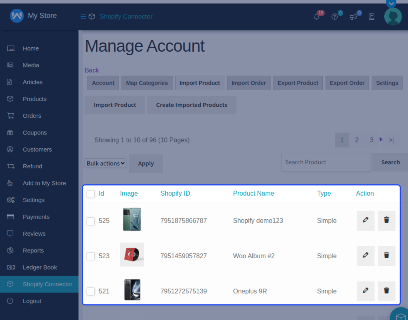Open the notifications bell icon
Image resolution: width=408 pixels, height=320 pixels.
pyautogui.click(x=317, y=16)
